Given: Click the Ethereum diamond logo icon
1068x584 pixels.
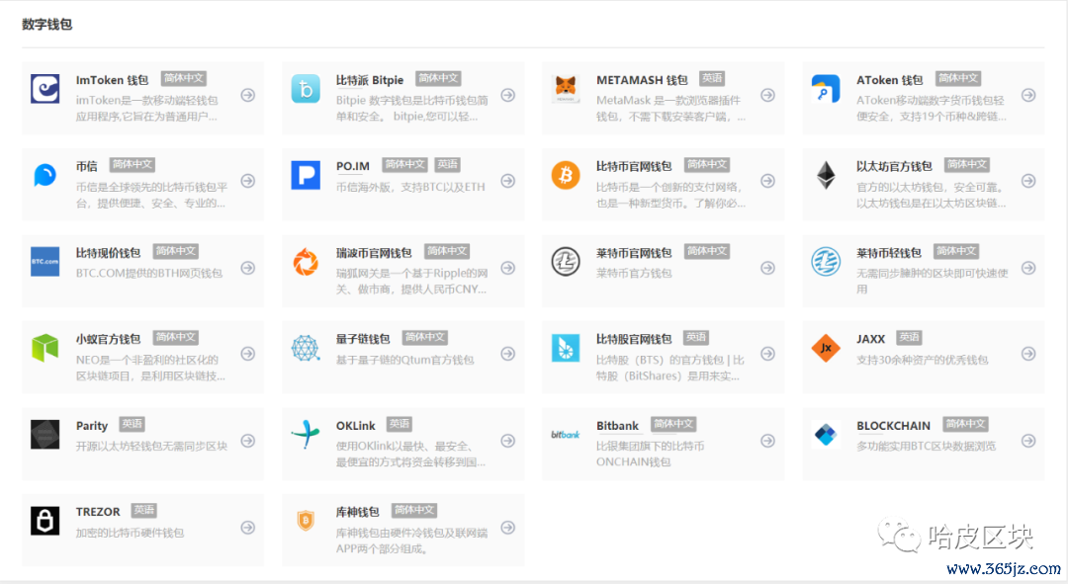Looking at the screenshot, I should coord(826,176).
